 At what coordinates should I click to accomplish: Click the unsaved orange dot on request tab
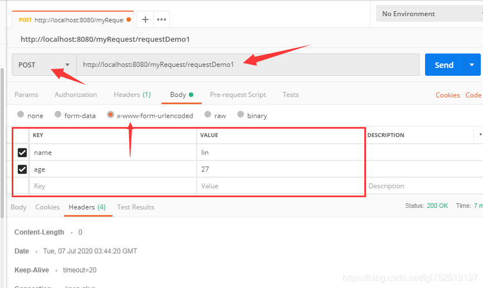click(129, 19)
